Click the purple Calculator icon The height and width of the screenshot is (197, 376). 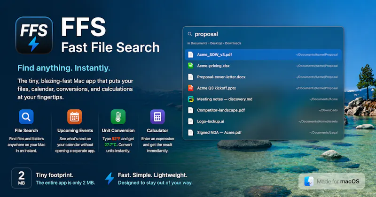click(157, 117)
